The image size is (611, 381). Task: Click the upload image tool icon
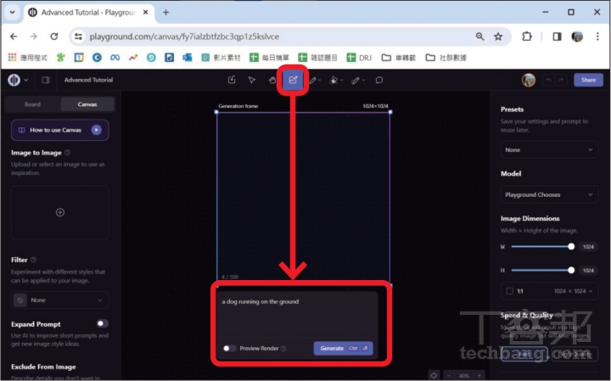232,81
